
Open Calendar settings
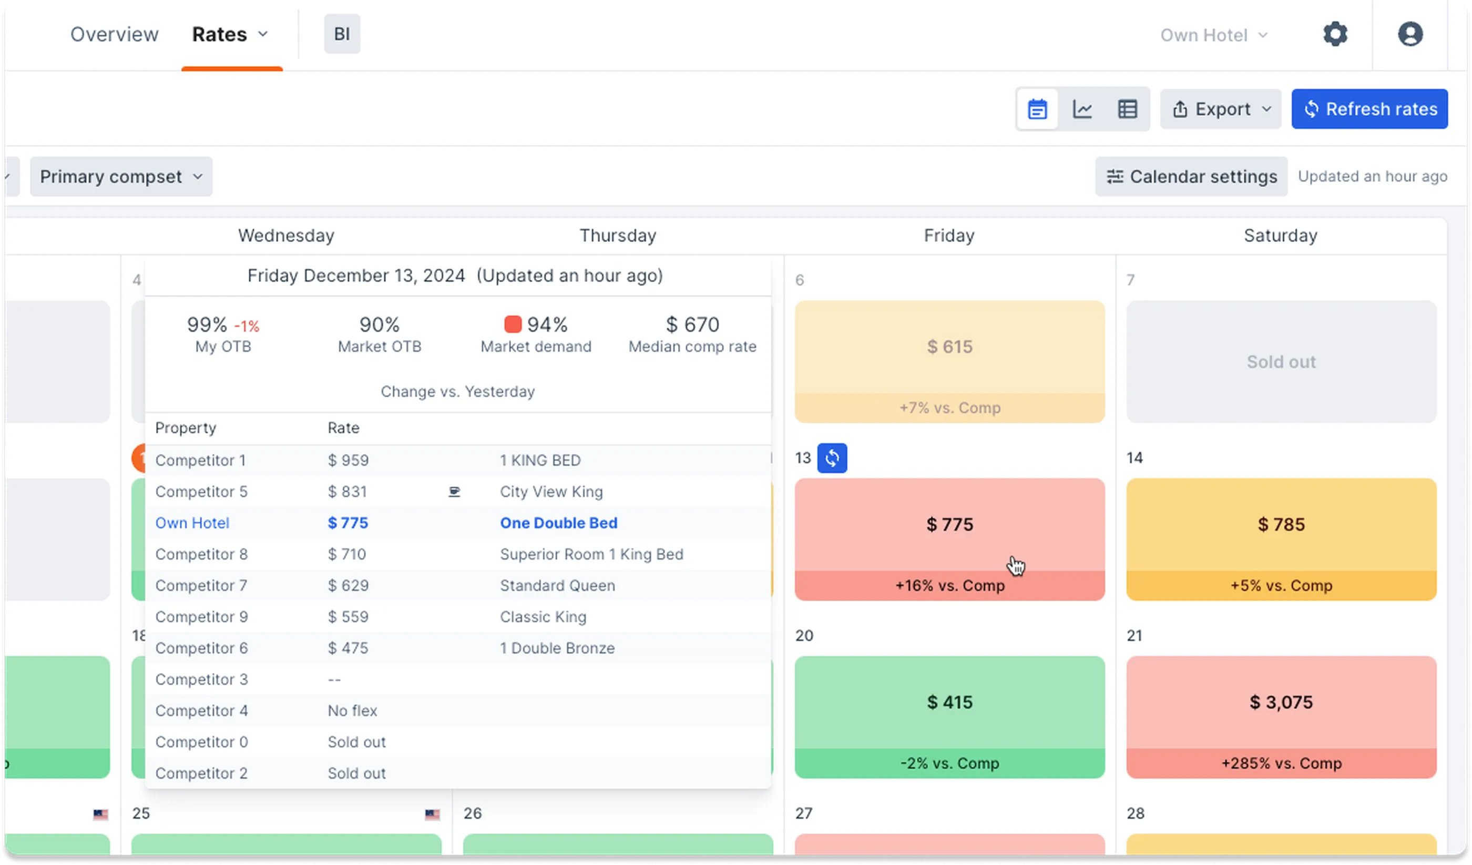tap(1191, 177)
